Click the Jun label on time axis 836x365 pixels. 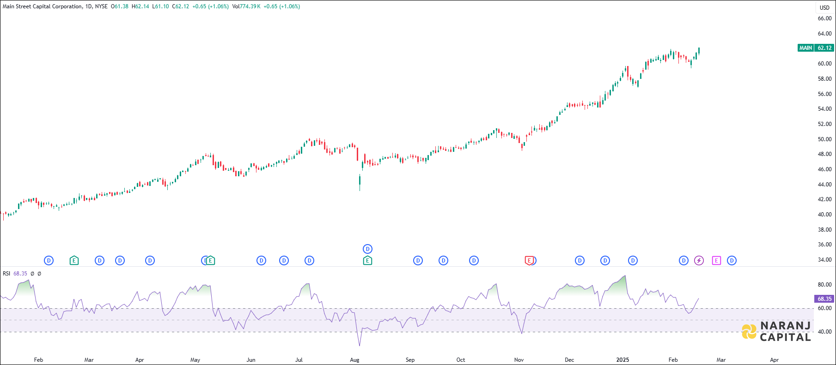pos(251,360)
